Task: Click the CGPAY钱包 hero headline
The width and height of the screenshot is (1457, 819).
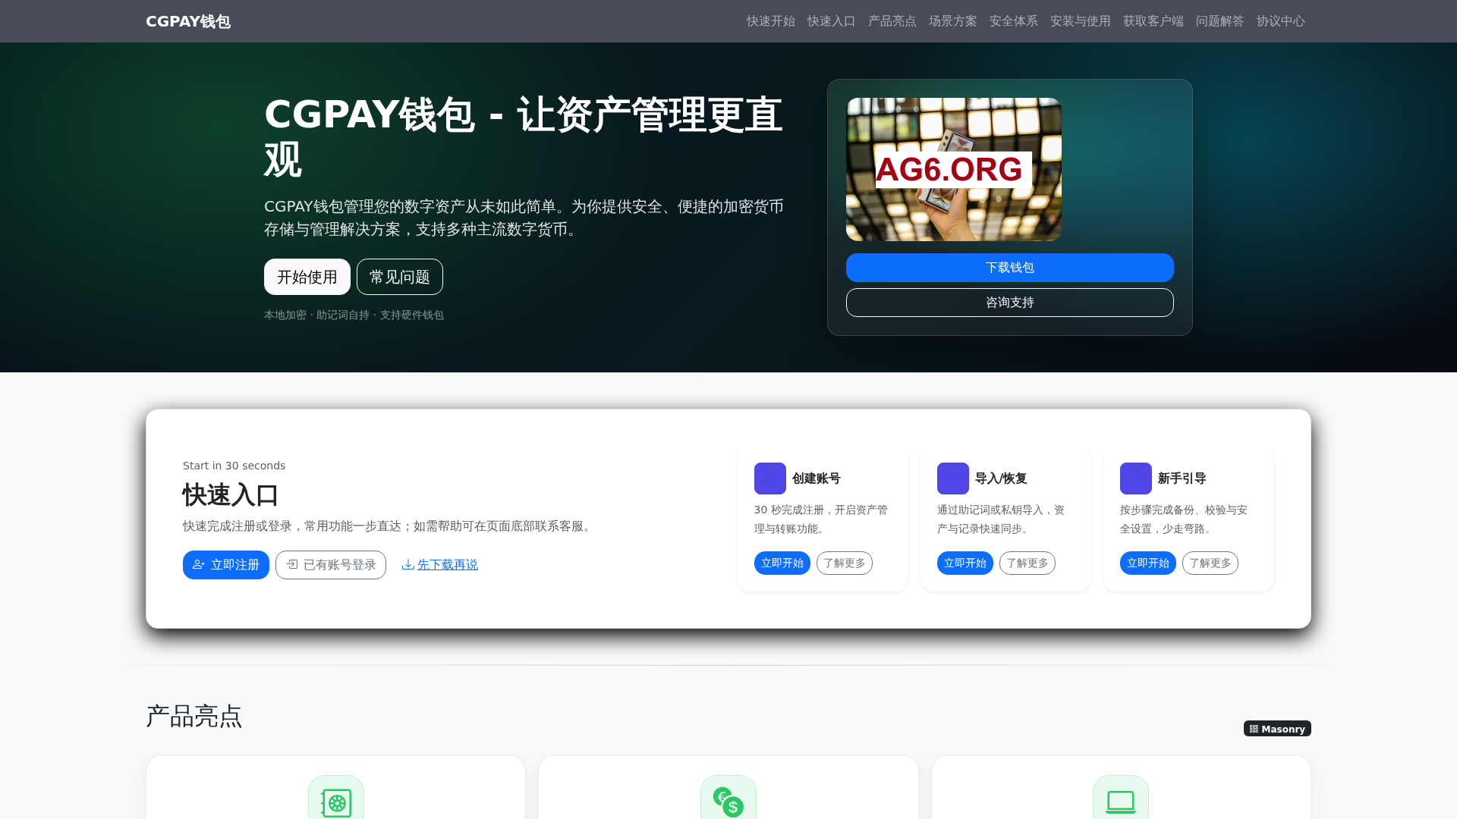Action: click(x=524, y=137)
